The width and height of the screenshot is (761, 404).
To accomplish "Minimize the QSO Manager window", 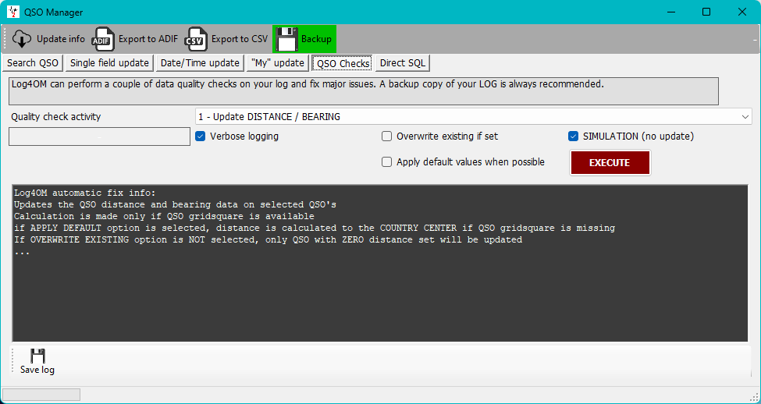I will click(x=672, y=12).
